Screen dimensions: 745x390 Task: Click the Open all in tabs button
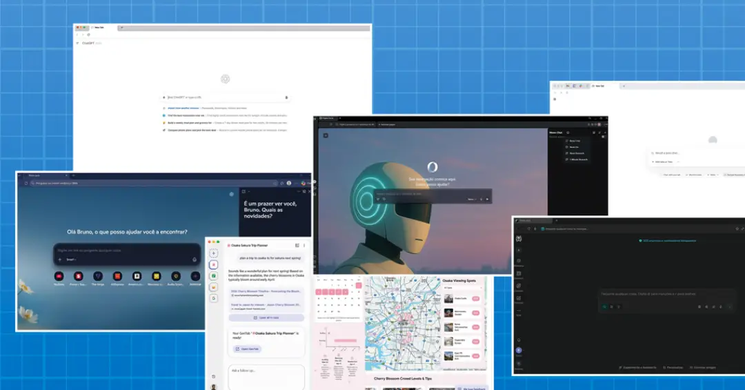pos(266,318)
